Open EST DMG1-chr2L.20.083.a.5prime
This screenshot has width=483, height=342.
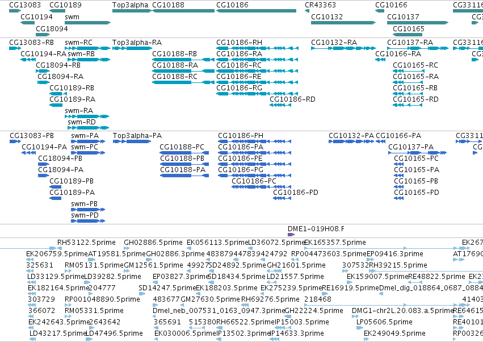(x=403, y=311)
